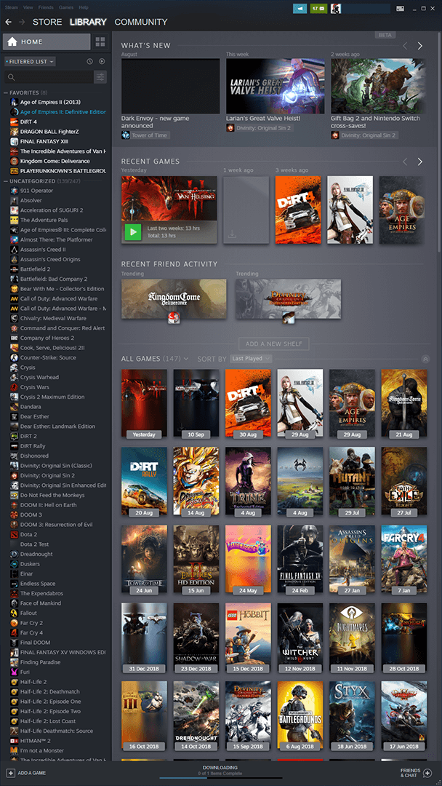The width and height of the screenshot is (442, 786).
Task: Open the FILTERED LIST dropdown
Action: (30, 62)
